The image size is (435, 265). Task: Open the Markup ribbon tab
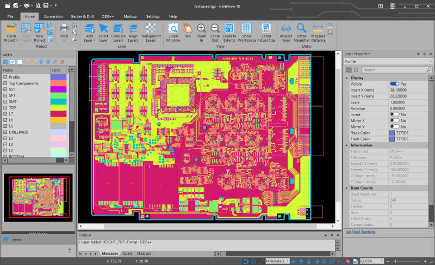click(130, 16)
